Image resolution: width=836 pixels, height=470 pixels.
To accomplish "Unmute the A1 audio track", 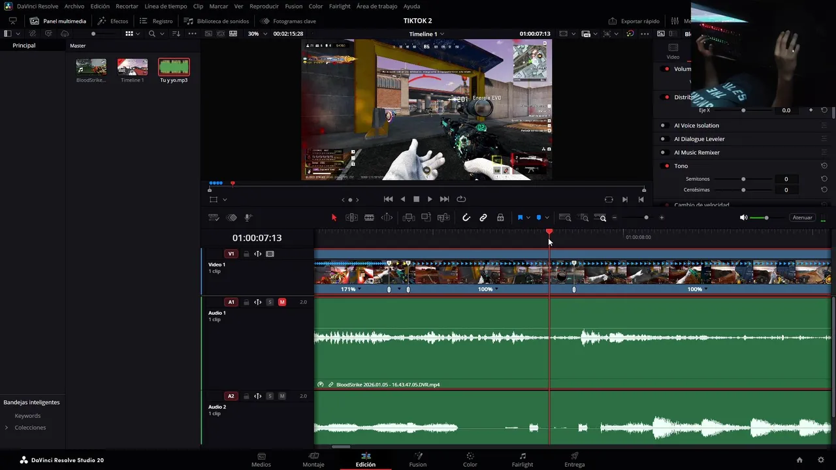I will pos(282,302).
